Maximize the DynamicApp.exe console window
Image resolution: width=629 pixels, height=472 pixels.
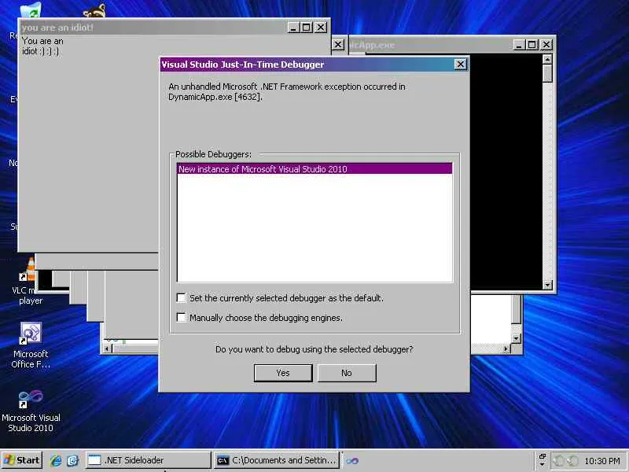click(532, 45)
